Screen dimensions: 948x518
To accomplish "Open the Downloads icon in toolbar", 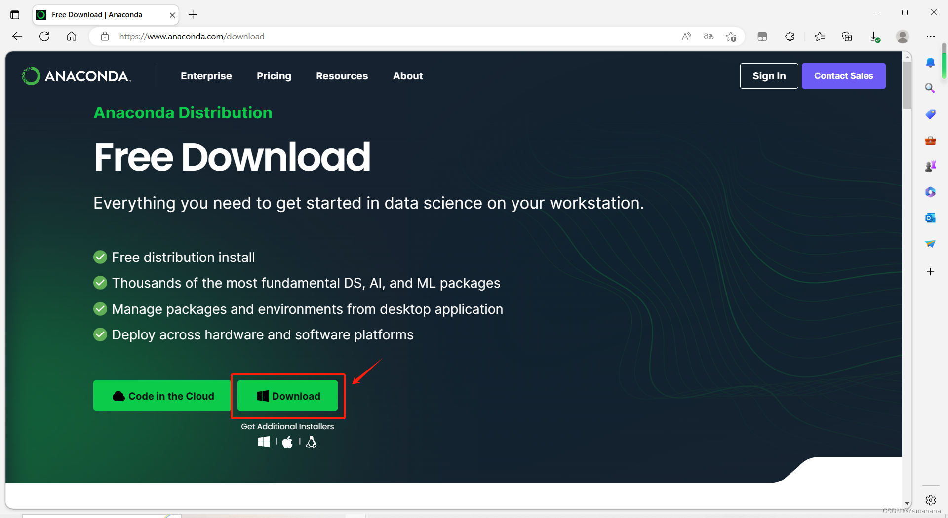I will click(874, 37).
